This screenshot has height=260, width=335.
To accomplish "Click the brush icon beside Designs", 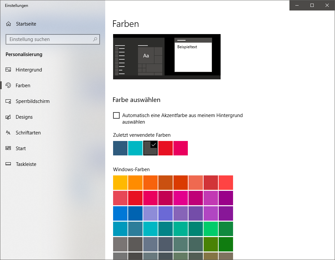I will (8, 117).
